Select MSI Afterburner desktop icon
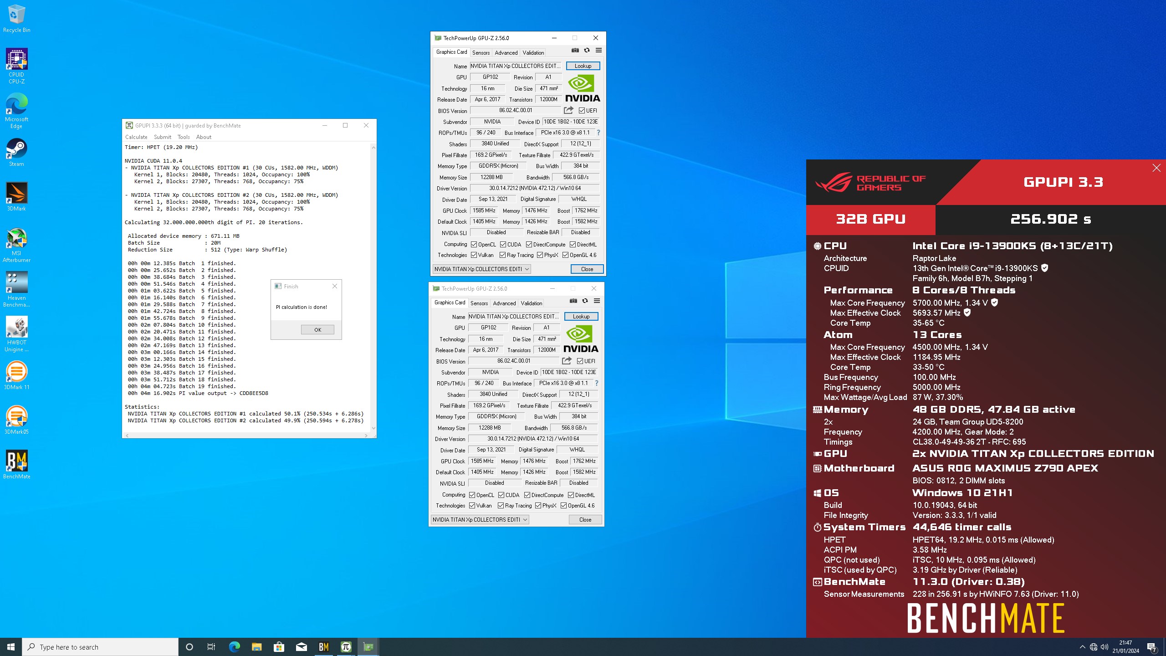The width and height of the screenshot is (1166, 656). click(x=16, y=245)
